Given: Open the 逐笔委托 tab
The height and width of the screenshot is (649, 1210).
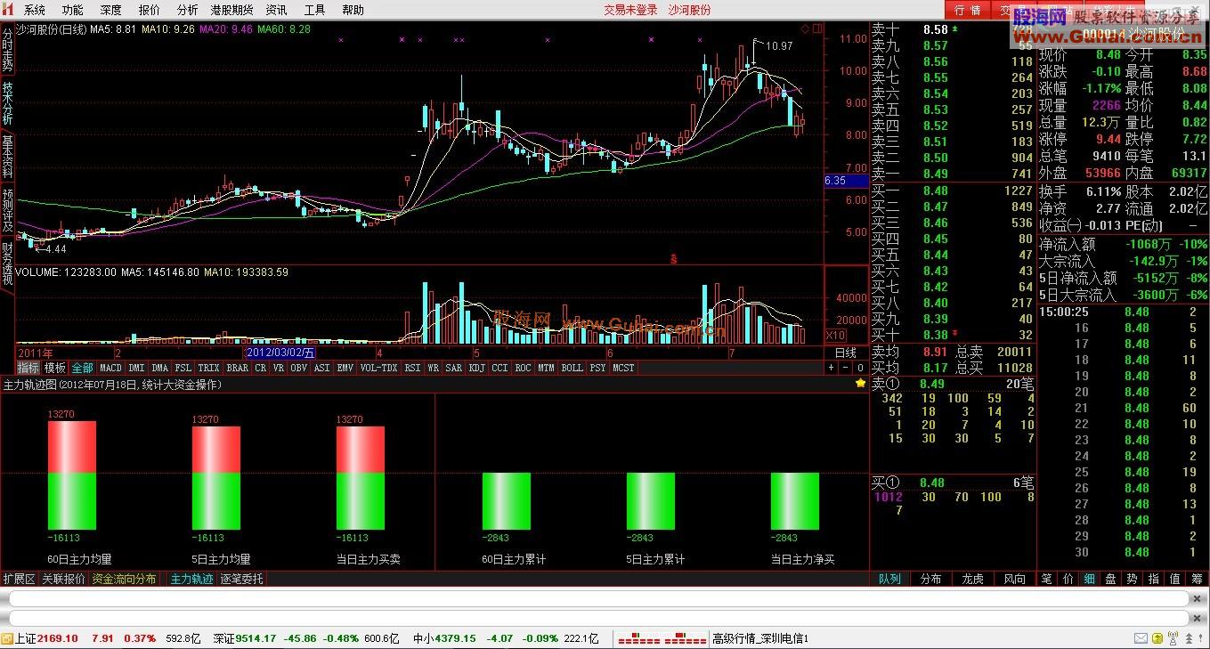Looking at the screenshot, I should 241,579.
